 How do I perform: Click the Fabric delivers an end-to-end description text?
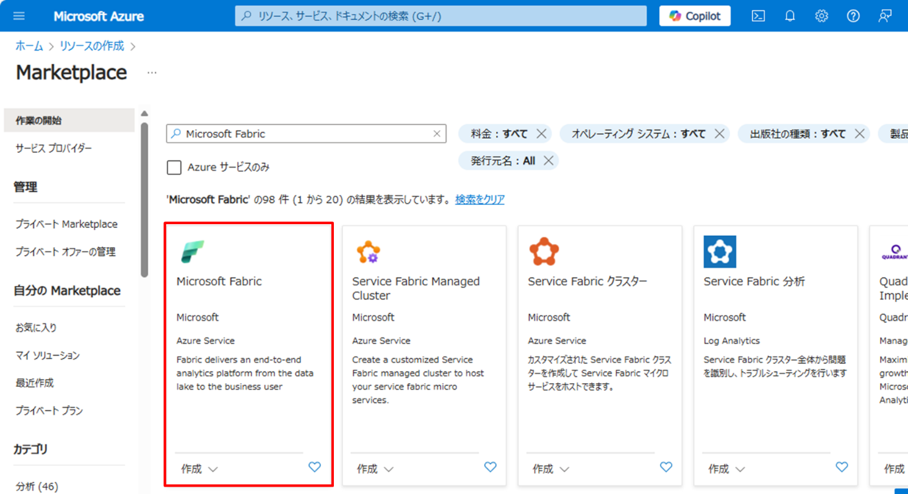[245, 373]
